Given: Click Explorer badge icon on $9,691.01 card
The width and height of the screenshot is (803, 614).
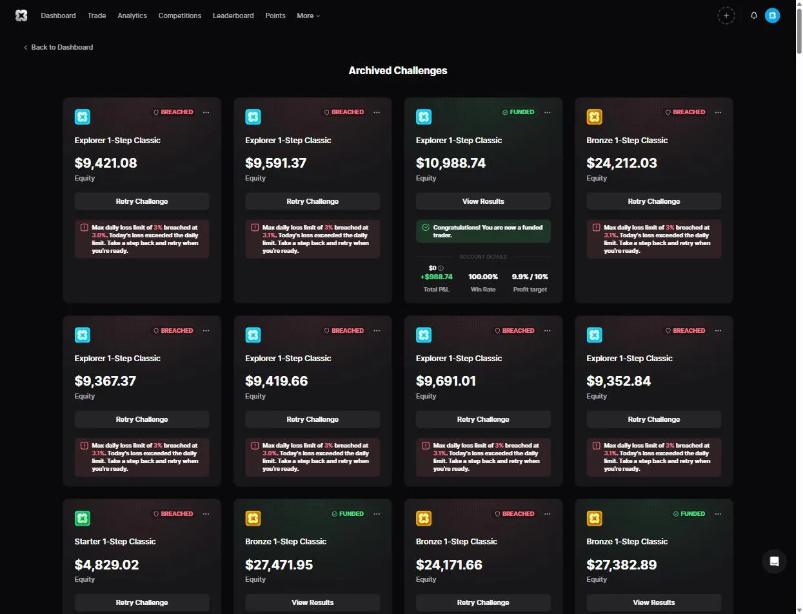Looking at the screenshot, I should 424,335.
